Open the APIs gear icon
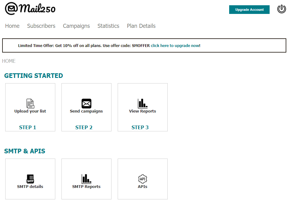 pyautogui.click(x=142, y=179)
